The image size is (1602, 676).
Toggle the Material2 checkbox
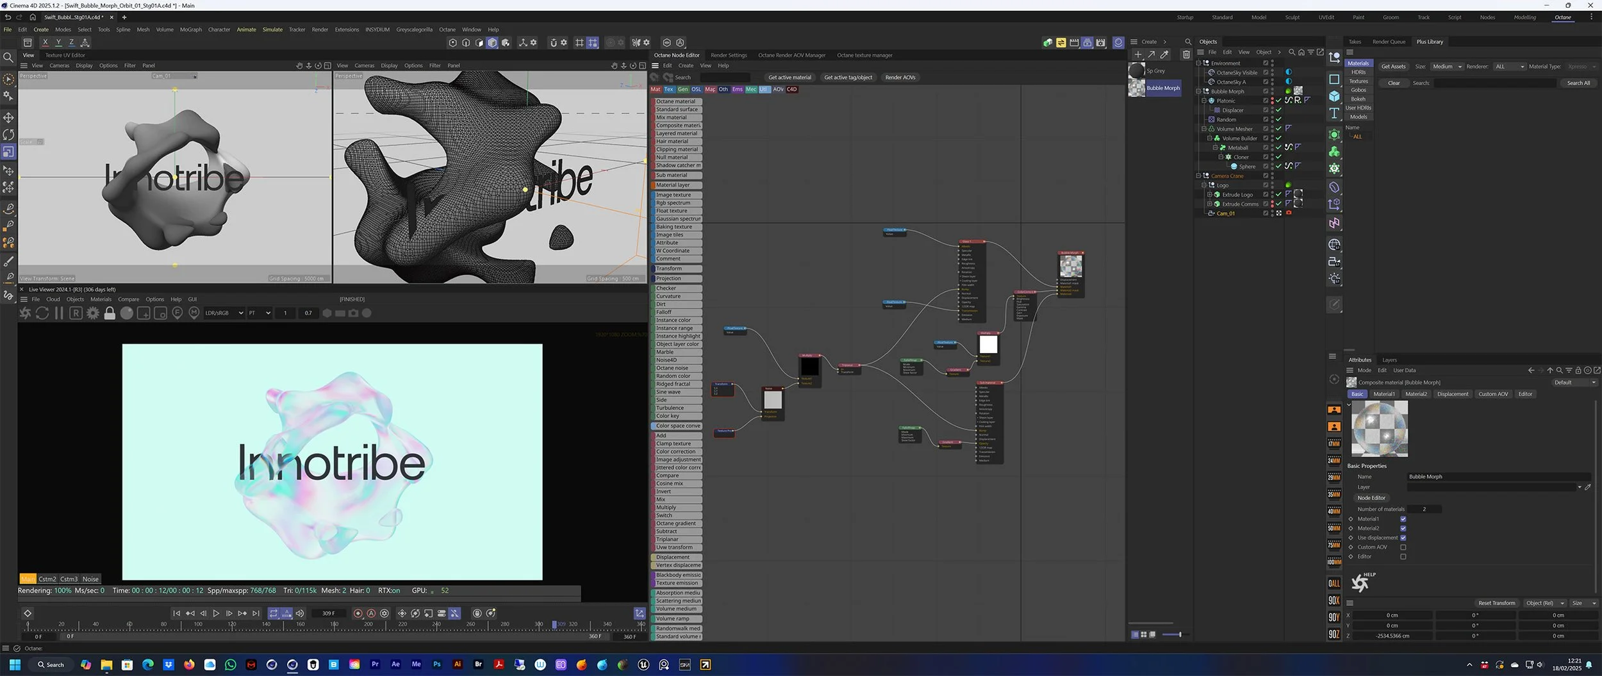(1403, 529)
